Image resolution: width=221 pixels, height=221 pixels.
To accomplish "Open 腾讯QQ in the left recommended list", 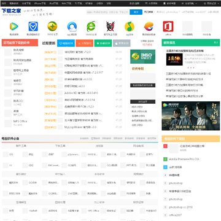I will [x=18, y=101].
